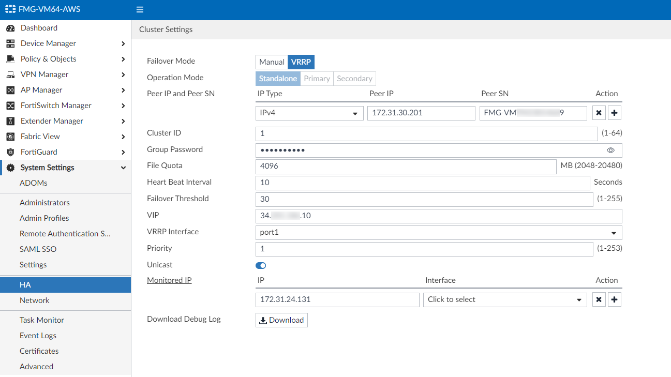Download the debug log

tap(281, 320)
